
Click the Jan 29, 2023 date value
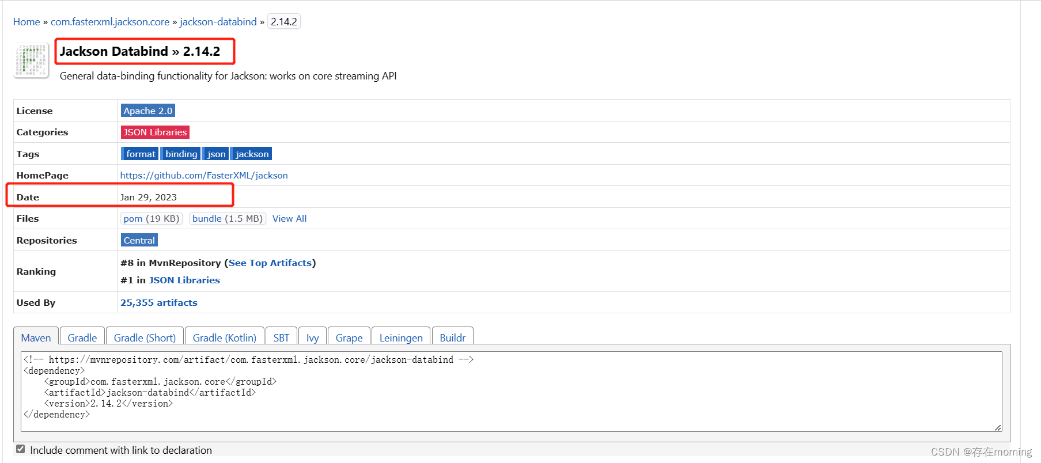[x=149, y=197]
